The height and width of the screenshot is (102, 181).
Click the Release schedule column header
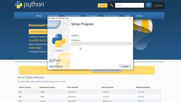(143, 87)
